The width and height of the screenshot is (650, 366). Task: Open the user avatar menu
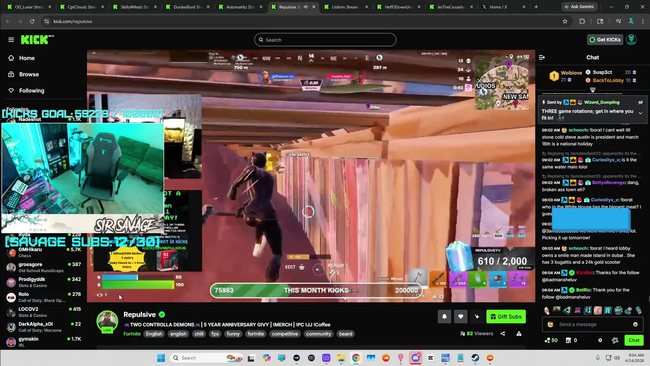pyautogui.click(x=631, y=40)
